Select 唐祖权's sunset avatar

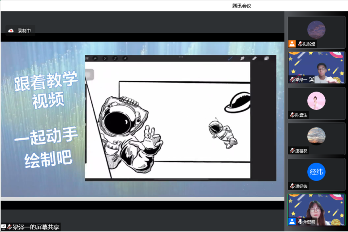click(x=316, y=136)
